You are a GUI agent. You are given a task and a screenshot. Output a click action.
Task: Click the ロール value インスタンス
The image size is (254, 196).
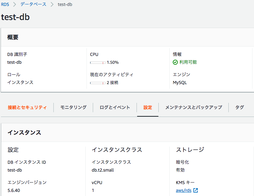click(x=20, y=82)
